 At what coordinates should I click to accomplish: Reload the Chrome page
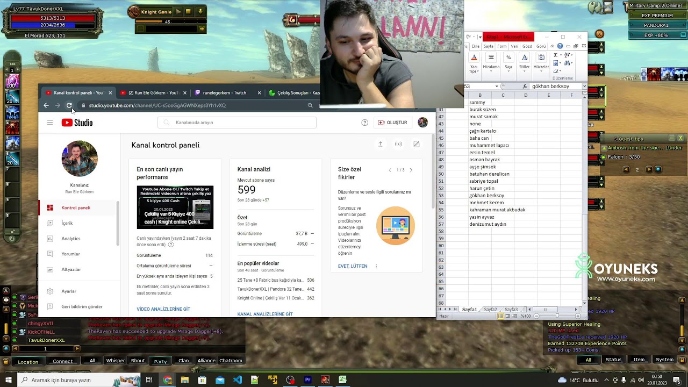pyautogui.click(x=69, y=105)
